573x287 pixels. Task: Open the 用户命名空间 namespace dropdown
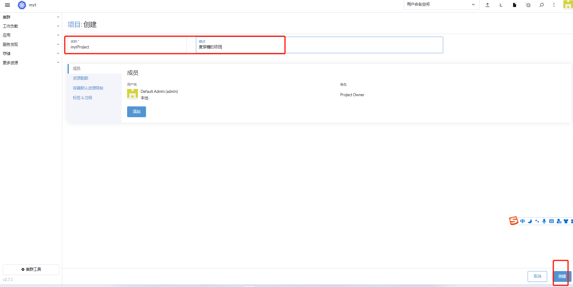[x=441, y=5]
